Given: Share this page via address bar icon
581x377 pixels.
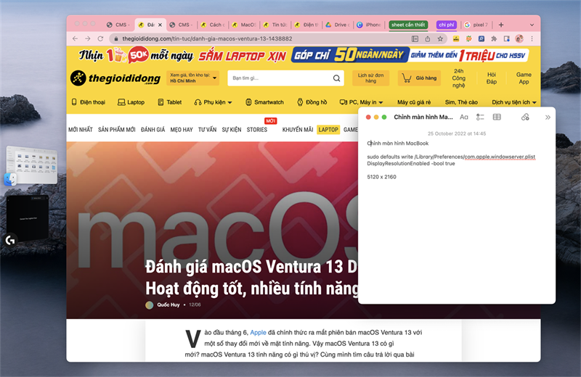Looking at the screenshot, I should 428,38.
